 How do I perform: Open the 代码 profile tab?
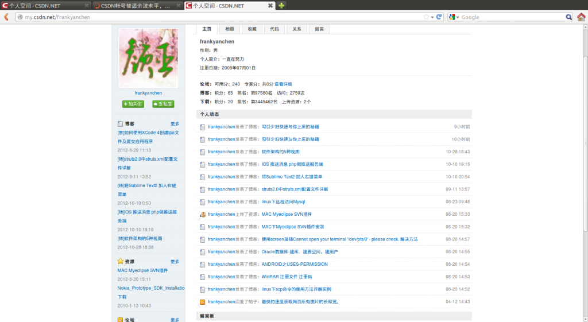tap(274, 29)
